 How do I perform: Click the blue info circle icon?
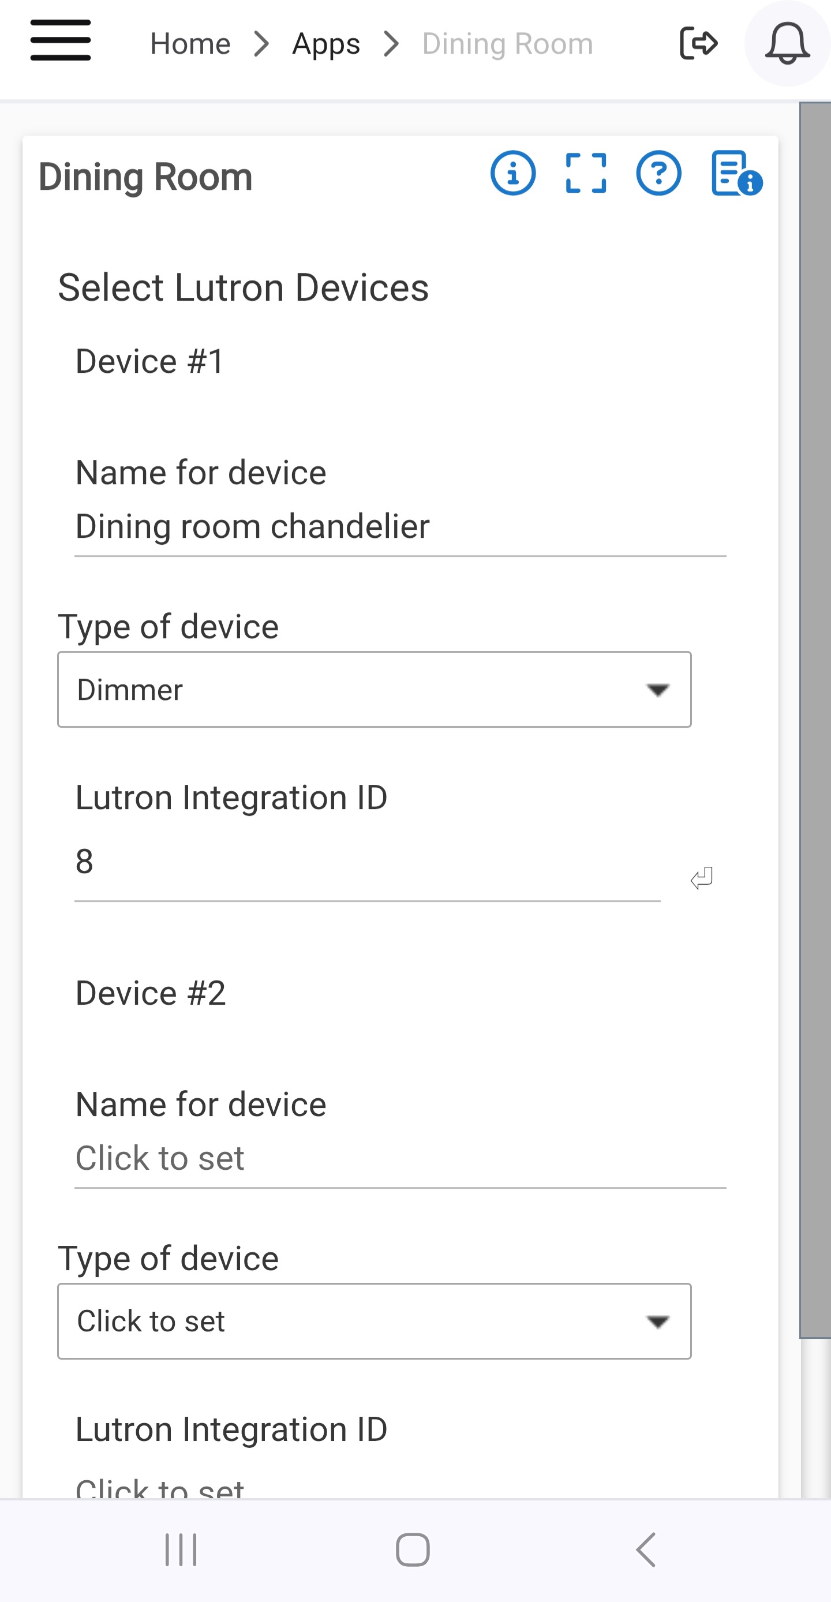coord(512,173)
